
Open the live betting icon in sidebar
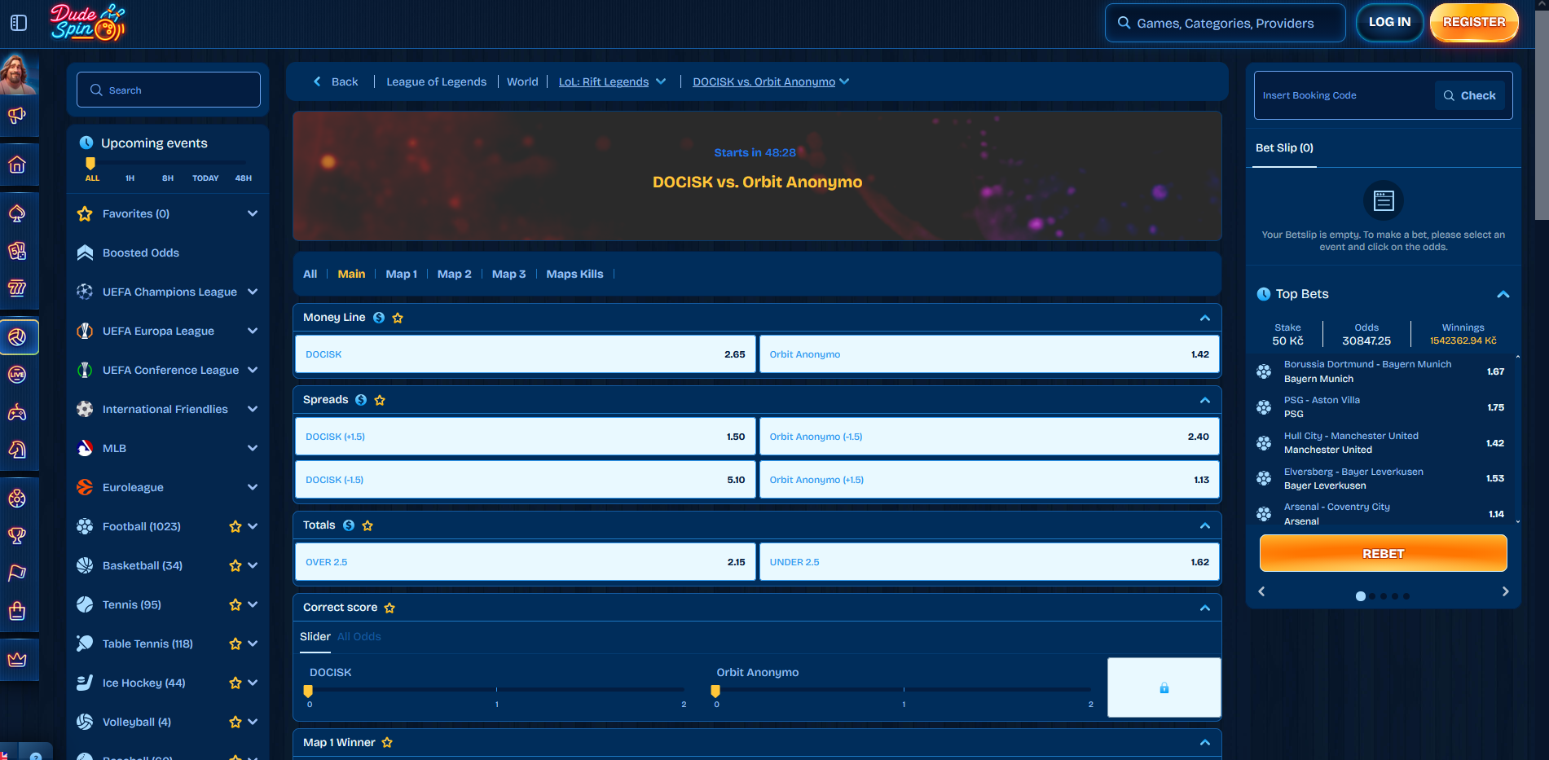click(x=17, y=375)
